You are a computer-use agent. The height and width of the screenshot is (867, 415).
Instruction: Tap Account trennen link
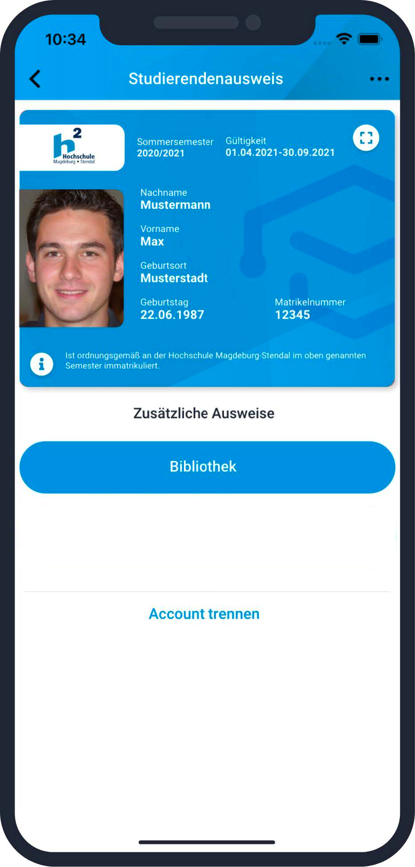tap(204, 614)
